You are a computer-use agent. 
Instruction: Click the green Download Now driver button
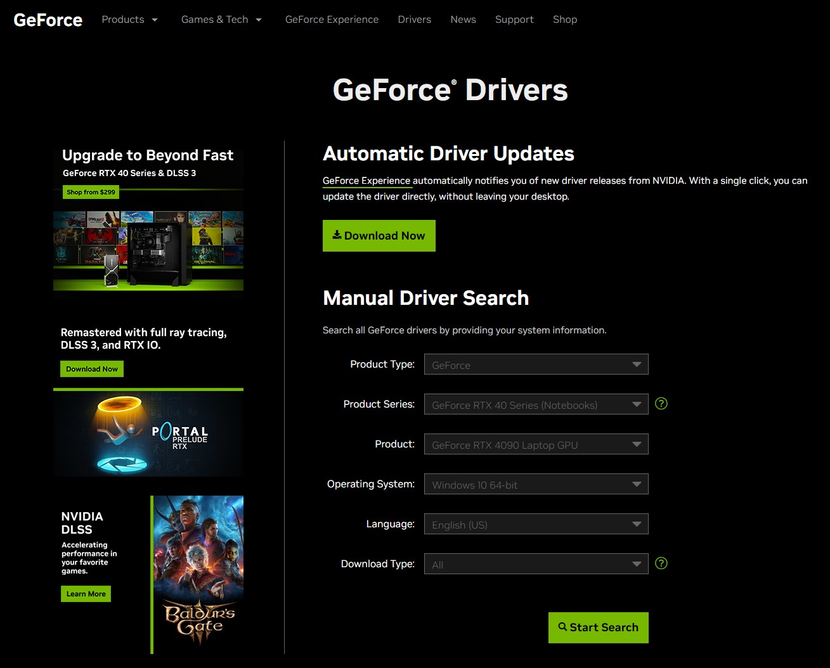(x=379, y=236)
